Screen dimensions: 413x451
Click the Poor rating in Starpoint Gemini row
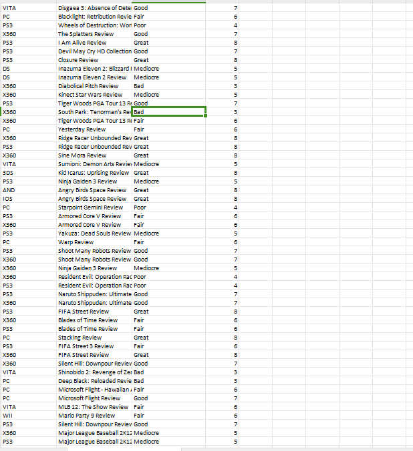pos(169,207)
